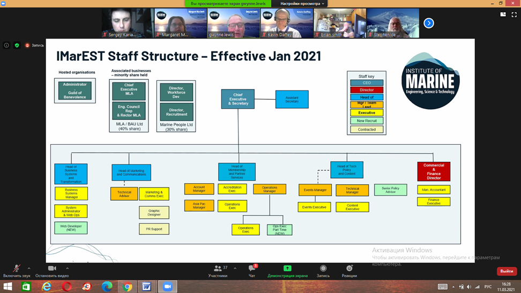Screen dimensions: 521x293
Task: Click the Senior Policy Advisor box
Action: (390, 190)
